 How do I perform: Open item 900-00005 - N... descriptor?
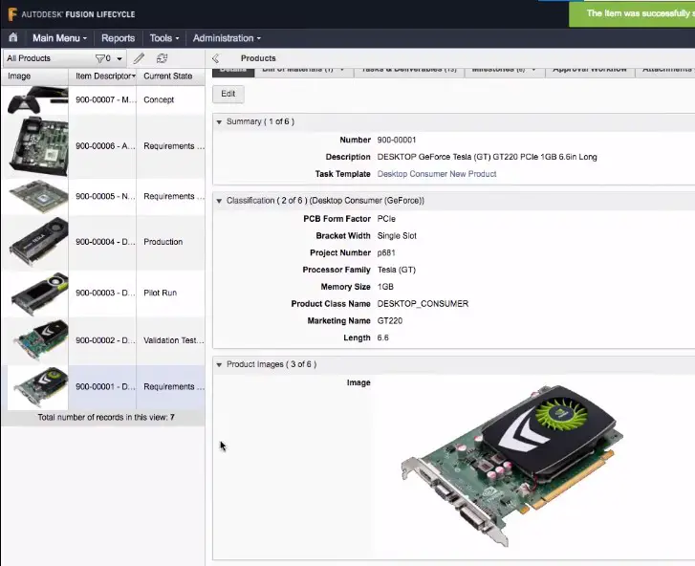click(105, 196)
